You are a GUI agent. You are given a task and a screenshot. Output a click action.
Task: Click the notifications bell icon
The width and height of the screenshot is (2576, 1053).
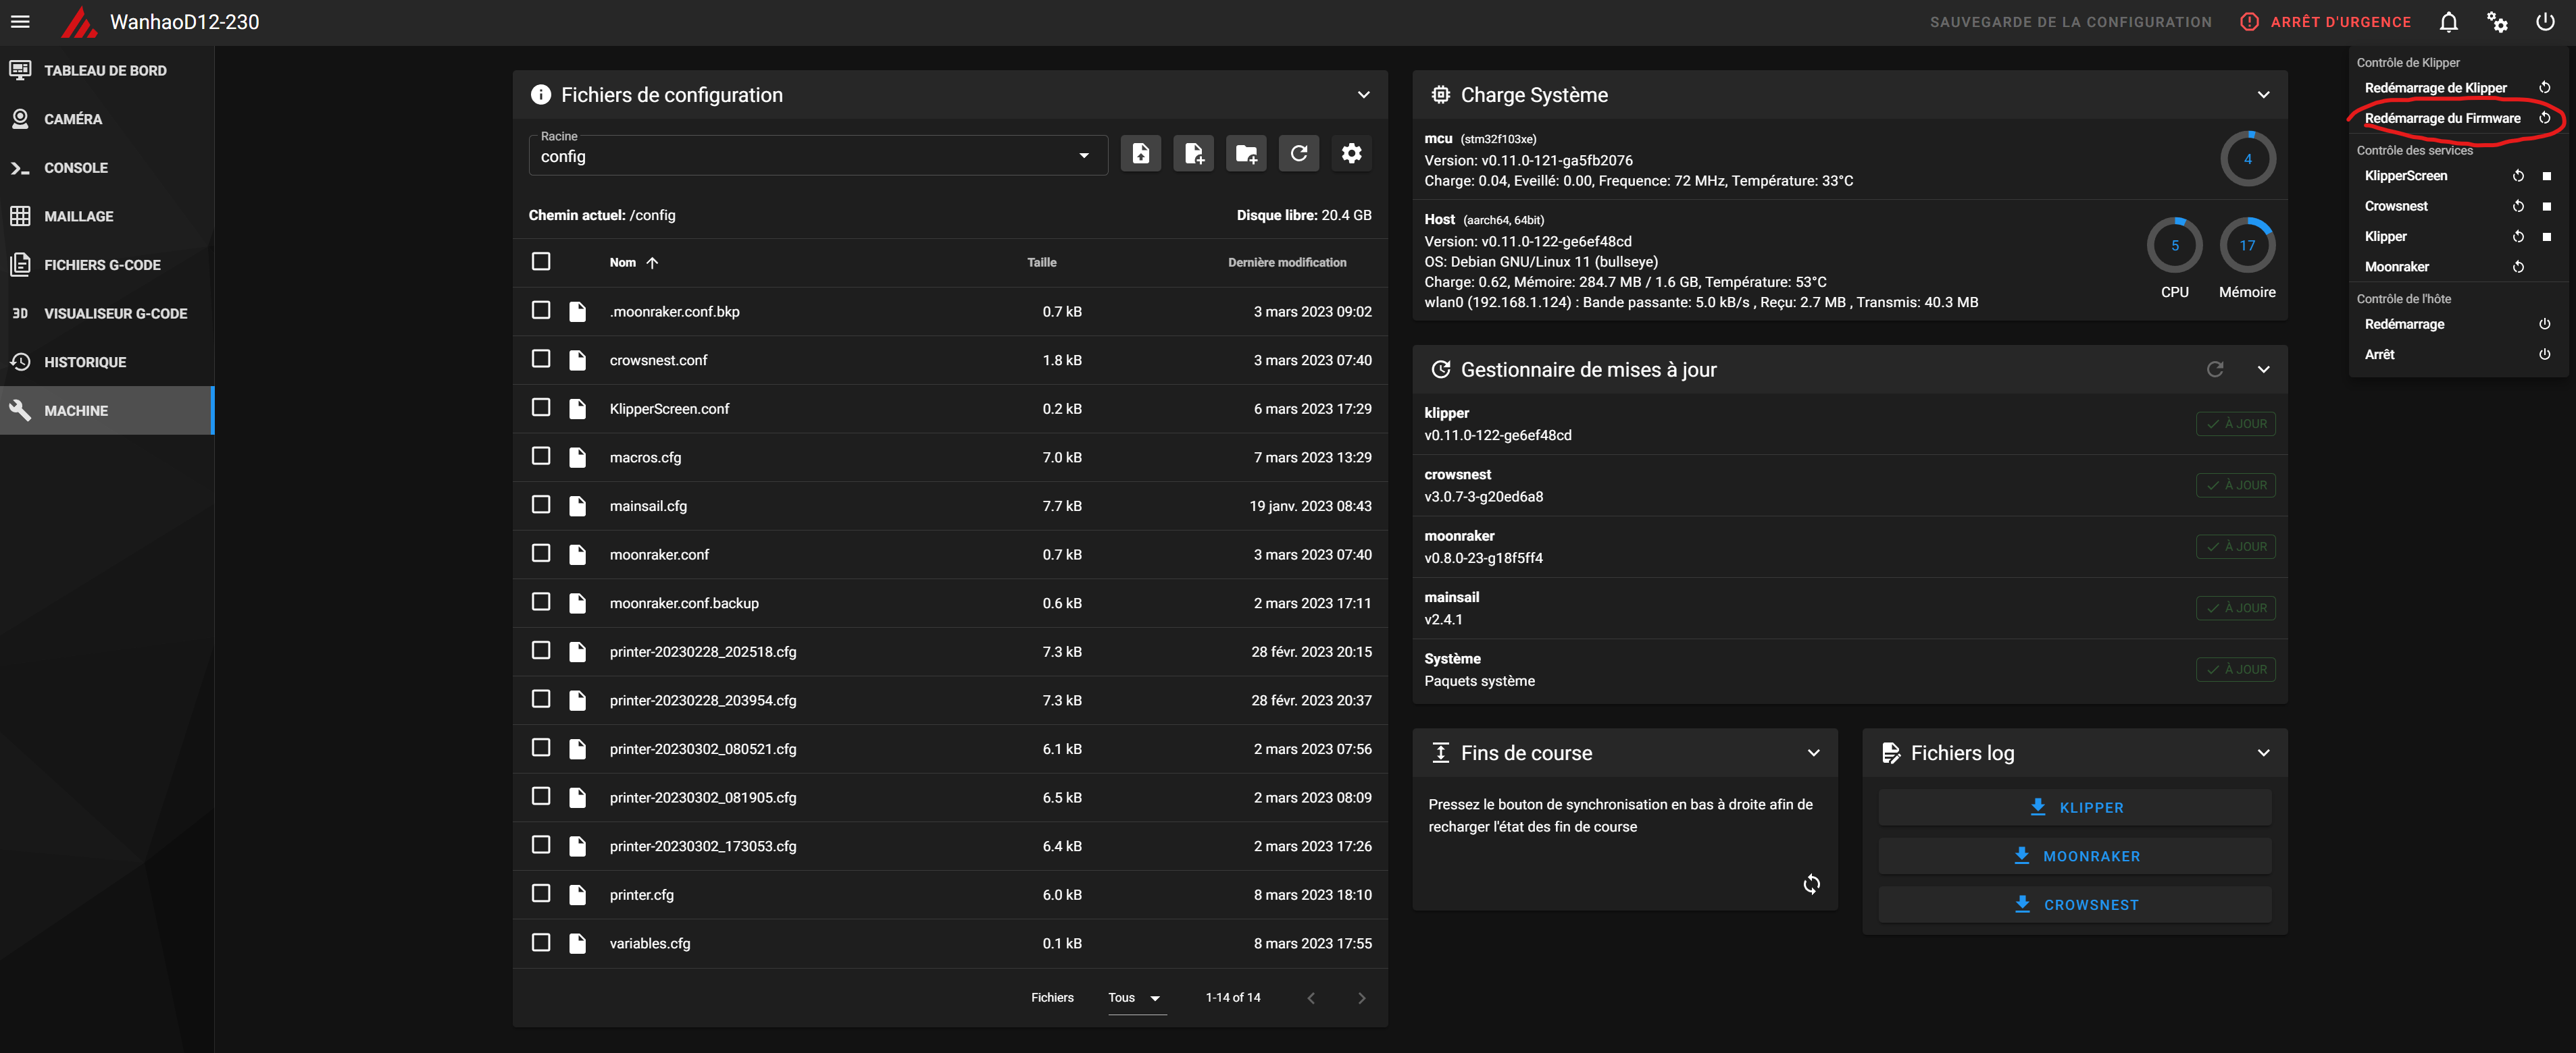point(2448,22)
